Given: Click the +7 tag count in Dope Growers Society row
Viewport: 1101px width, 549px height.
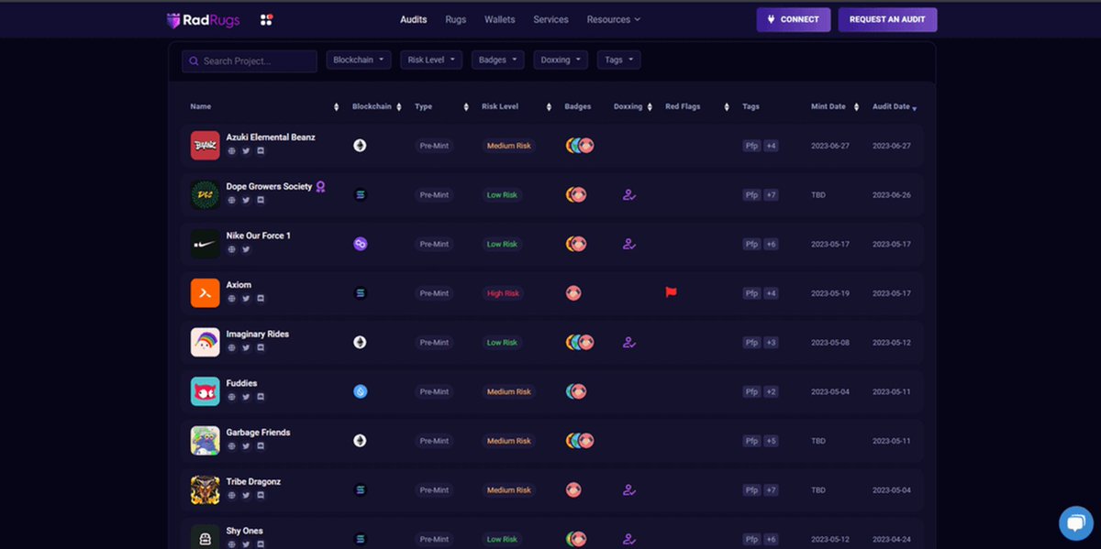Looking at the screenshot, I should 772,194.
